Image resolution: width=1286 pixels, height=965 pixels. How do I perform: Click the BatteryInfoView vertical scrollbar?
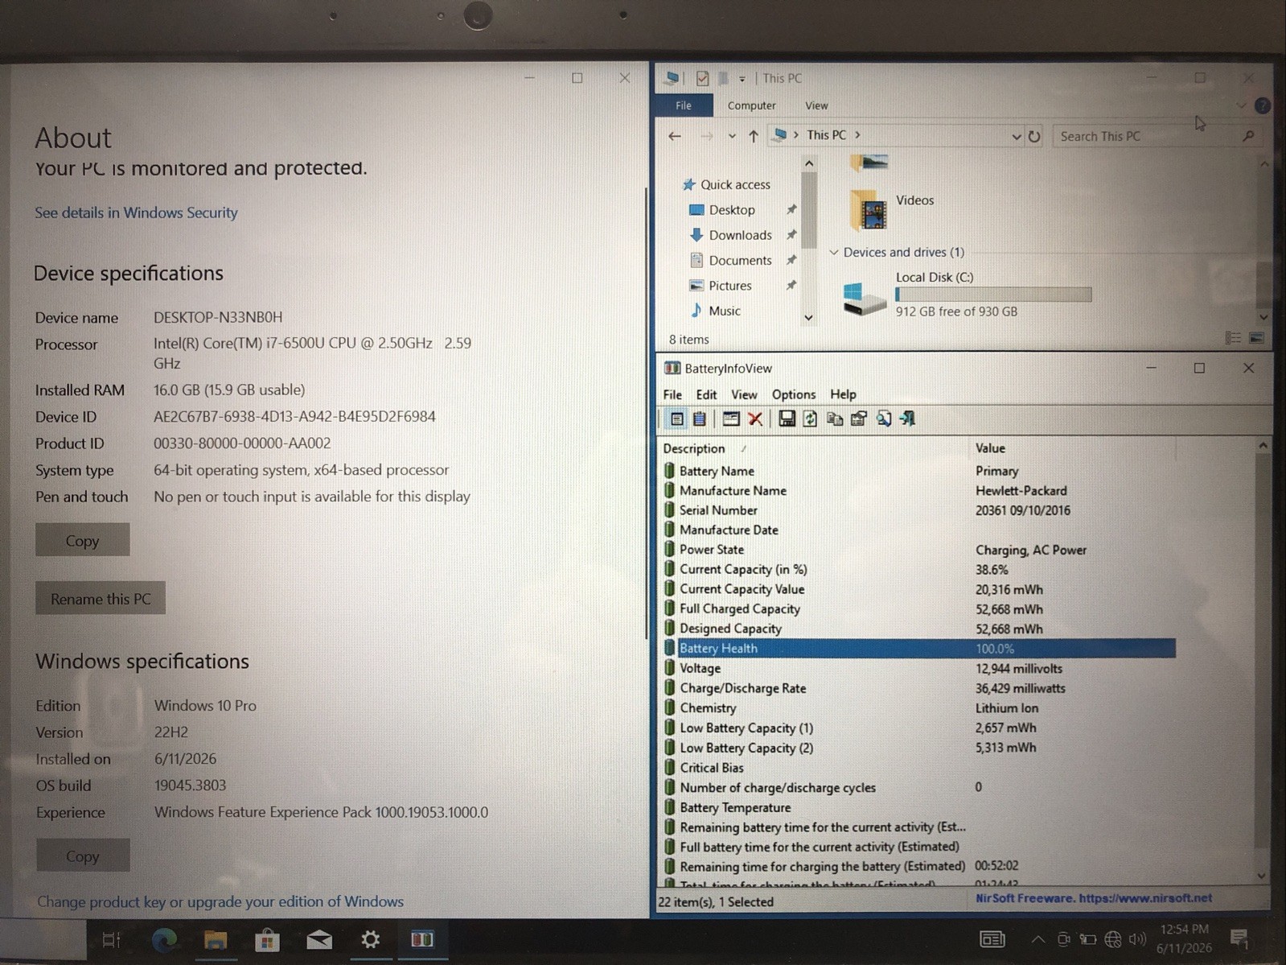click(x=1263, y=660)
